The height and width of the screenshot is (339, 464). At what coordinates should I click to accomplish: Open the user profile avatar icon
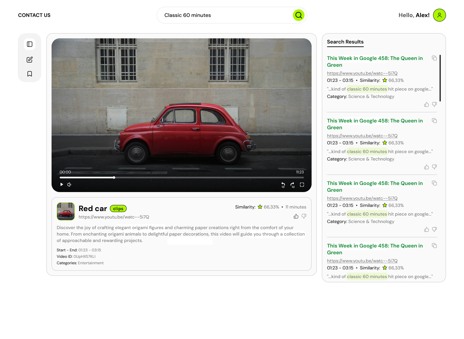click(439, 15)
